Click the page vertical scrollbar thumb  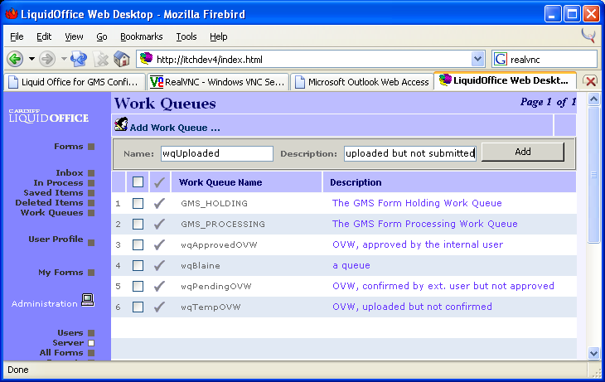pos(593,174)
